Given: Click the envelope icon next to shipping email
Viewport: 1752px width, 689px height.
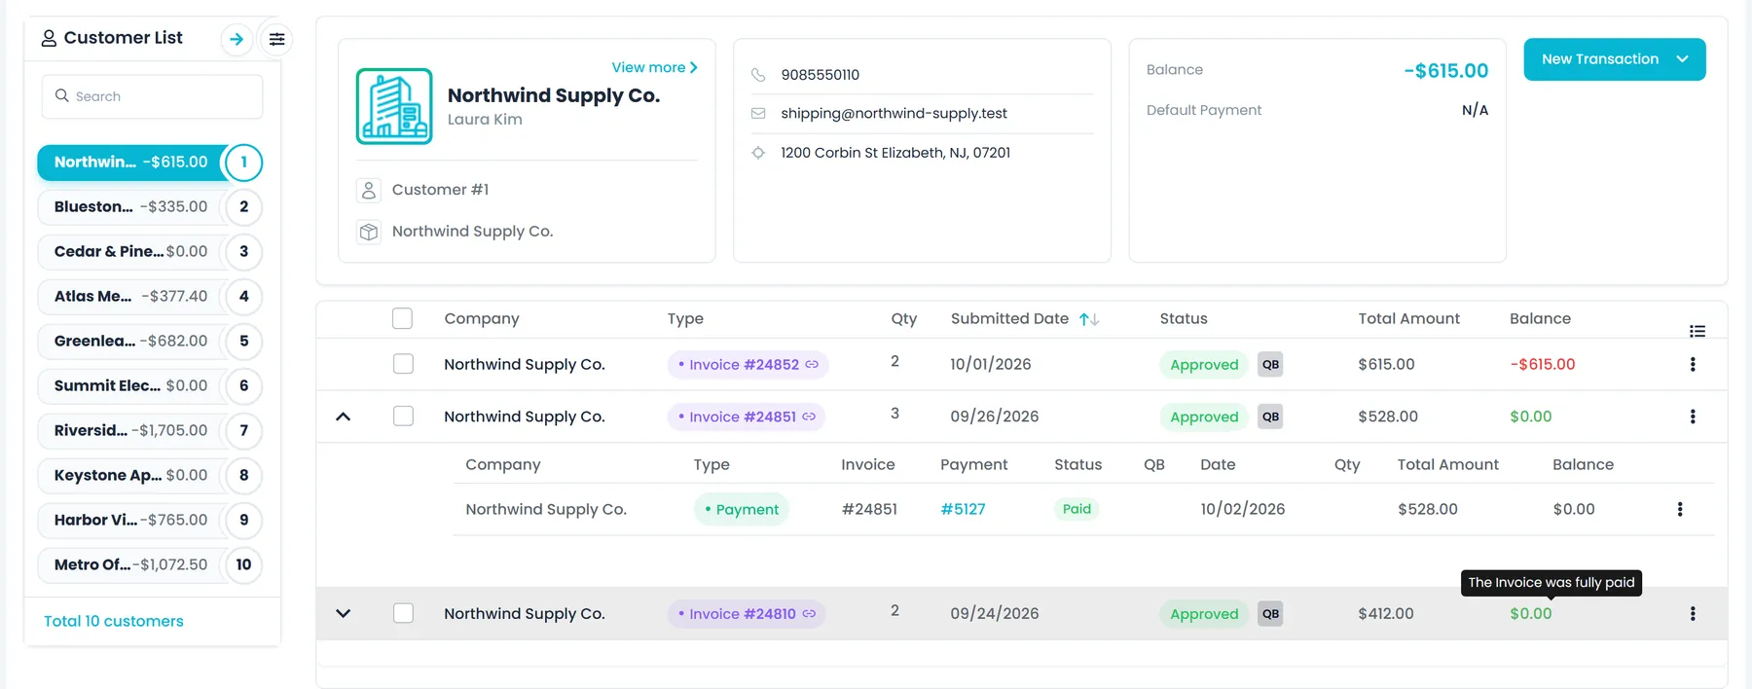Looking at the screenshot, I should (x=758, y=114).
